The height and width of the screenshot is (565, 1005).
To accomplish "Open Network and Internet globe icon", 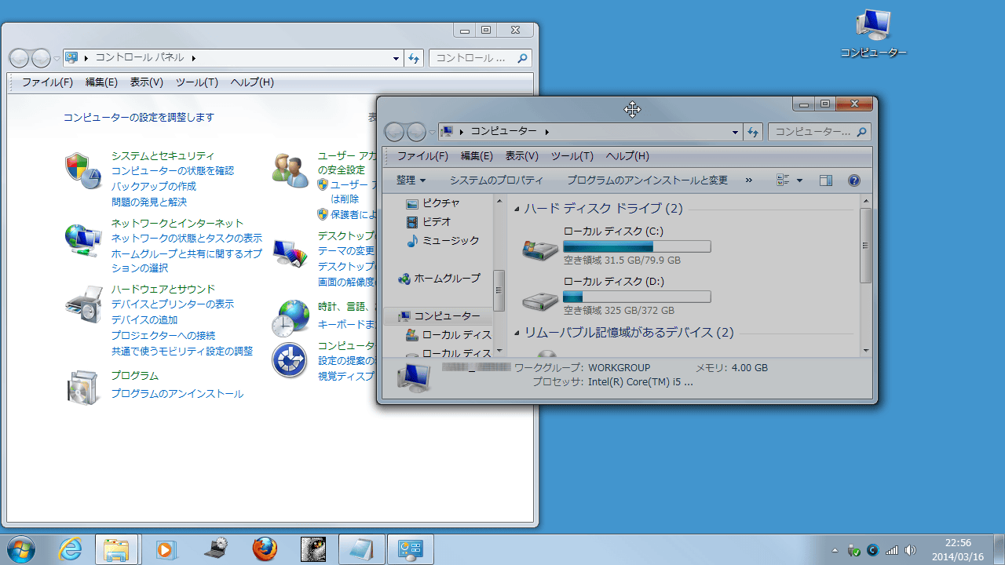I will point(83,239).
